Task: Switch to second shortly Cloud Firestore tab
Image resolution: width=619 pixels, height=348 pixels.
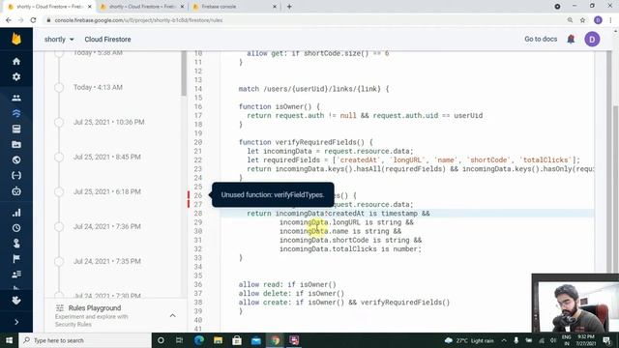Action: pos(141,7)
